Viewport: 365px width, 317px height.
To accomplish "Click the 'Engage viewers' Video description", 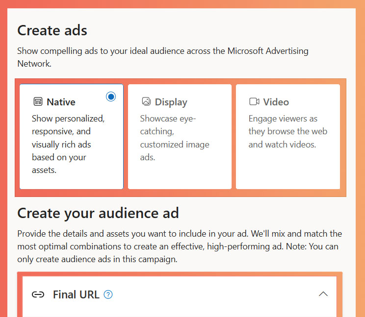I will [287, 131].
